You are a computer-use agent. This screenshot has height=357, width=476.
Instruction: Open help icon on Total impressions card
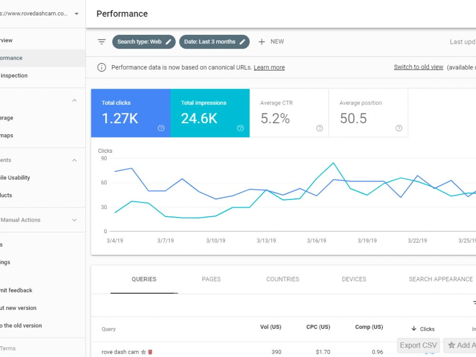[x=240, y=128]
